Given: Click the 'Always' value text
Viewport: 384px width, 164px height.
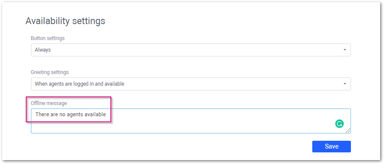Looking at the screenshot, I should (x=43, y=50).
